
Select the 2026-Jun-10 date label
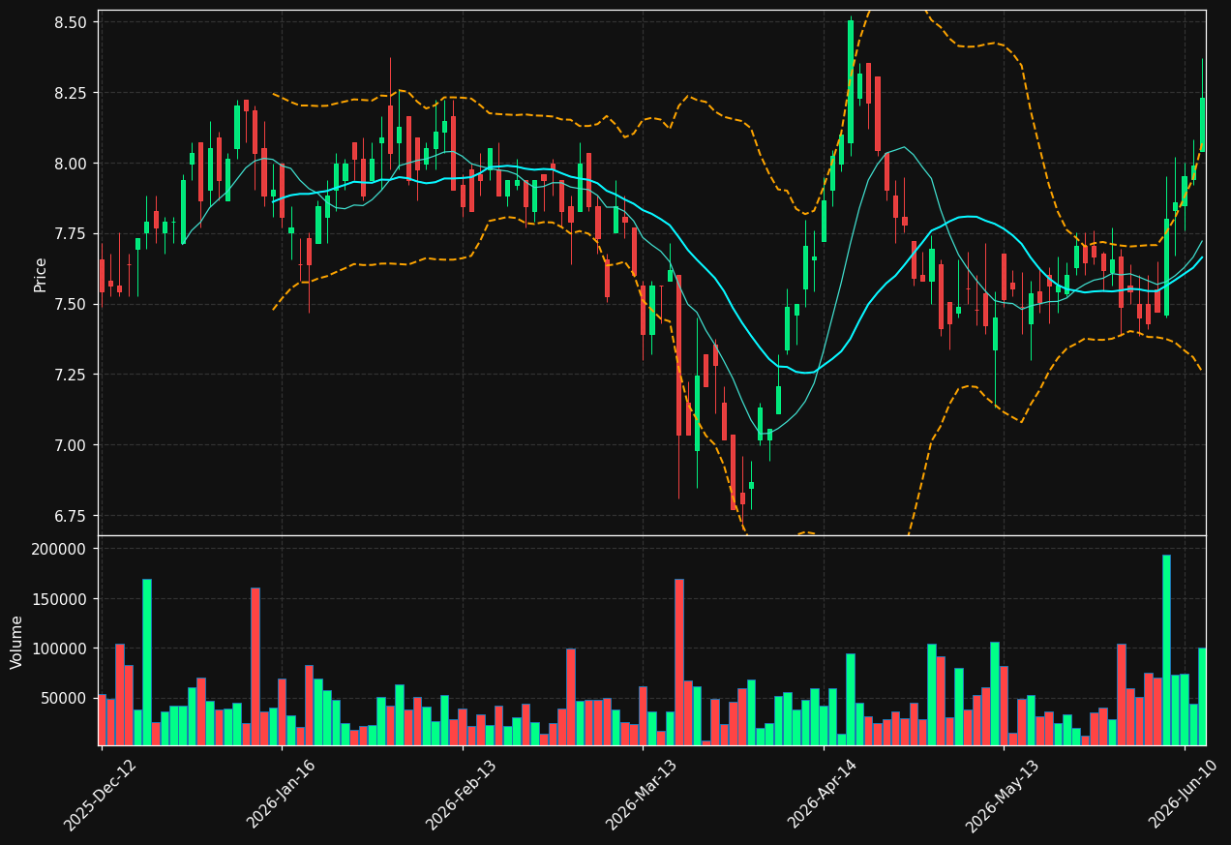[1186, 796]
